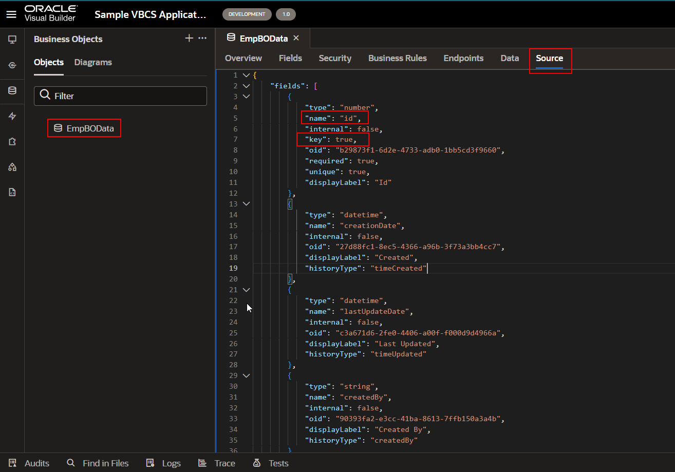
Task: Click into the Filter input field
Action: (120, 96)
